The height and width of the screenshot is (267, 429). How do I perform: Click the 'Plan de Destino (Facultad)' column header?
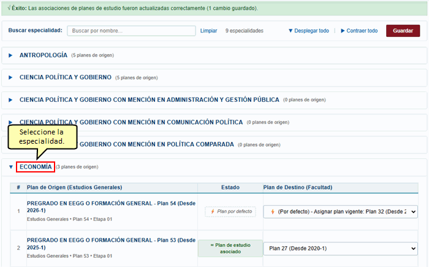pyautogui.click(x=298, y=187)
